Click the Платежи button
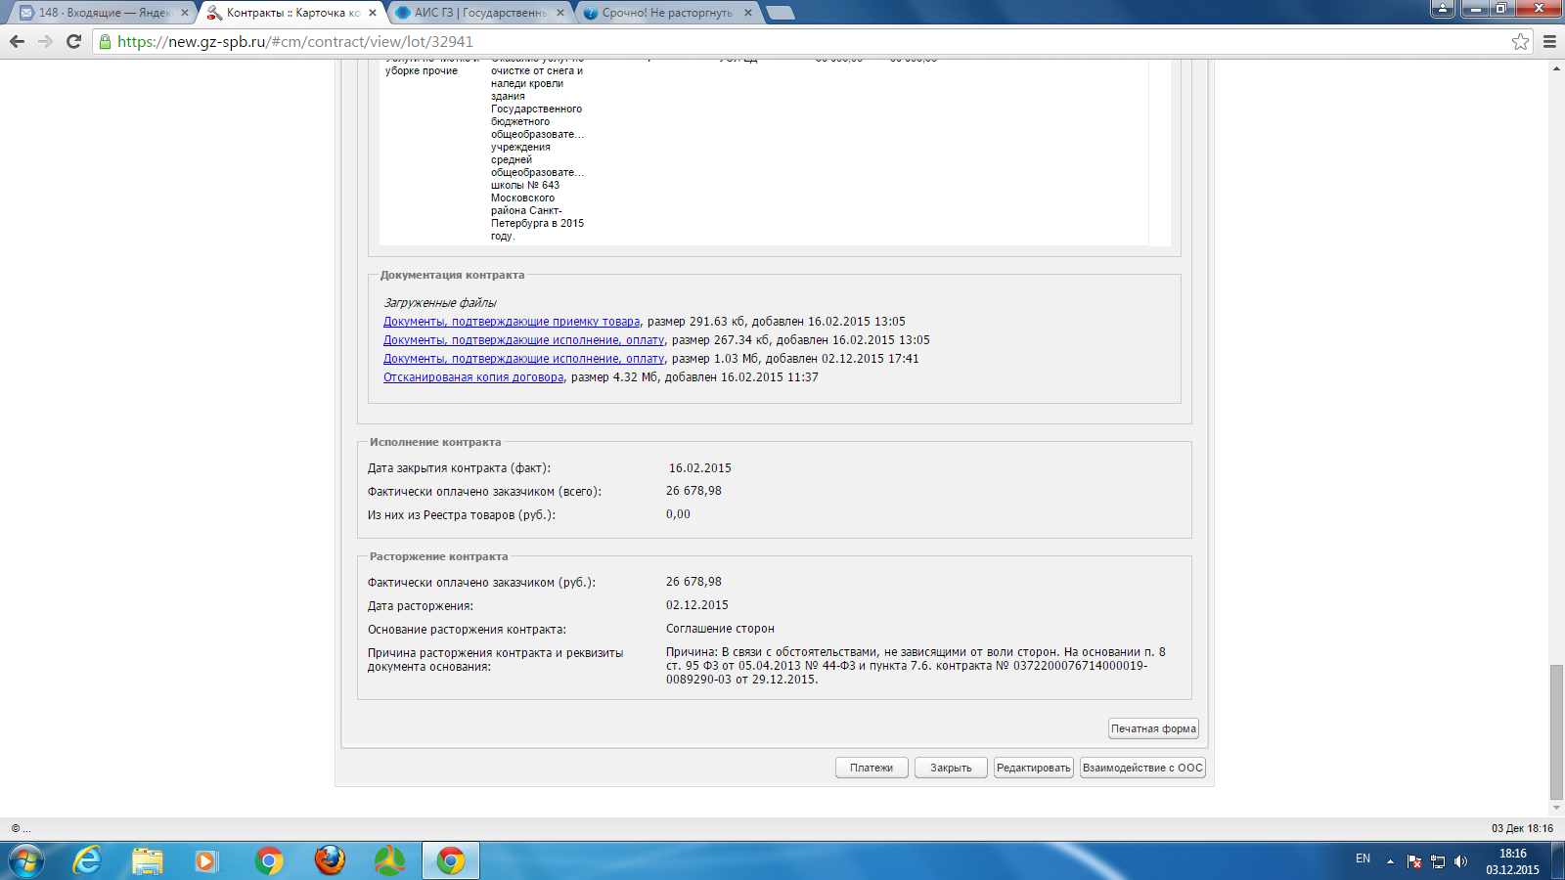Viewport: 1565px width, 880px height. tap(872, 768)
